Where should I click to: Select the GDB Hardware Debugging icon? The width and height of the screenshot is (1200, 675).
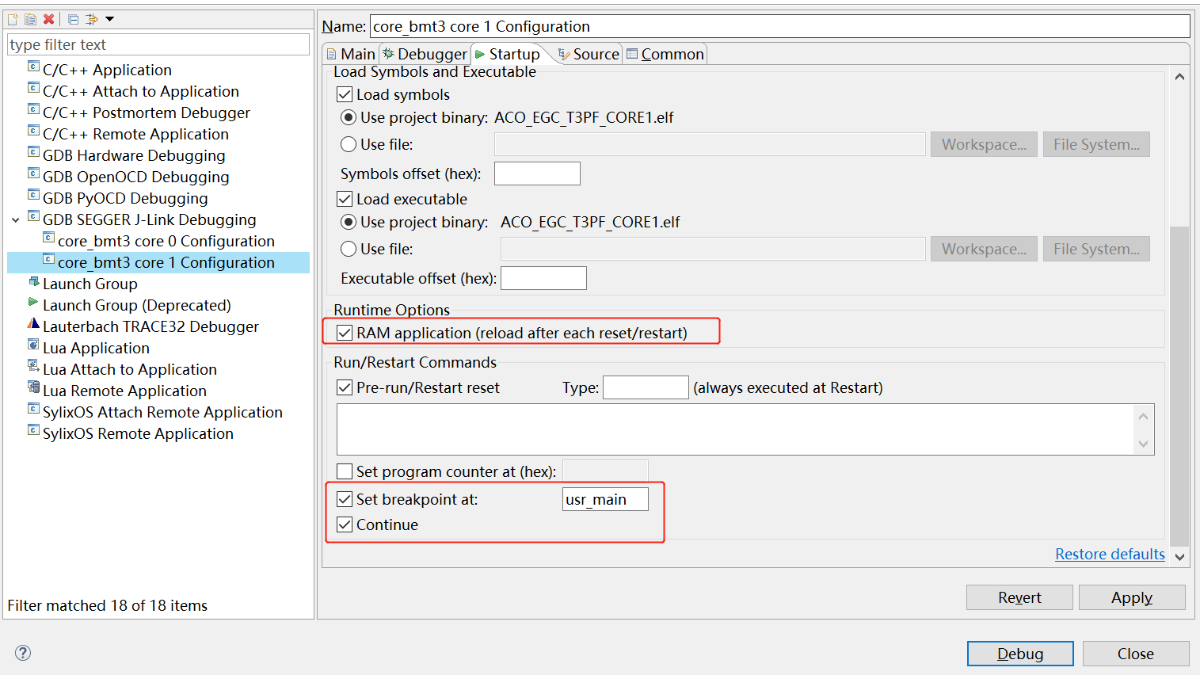(33, 151)
